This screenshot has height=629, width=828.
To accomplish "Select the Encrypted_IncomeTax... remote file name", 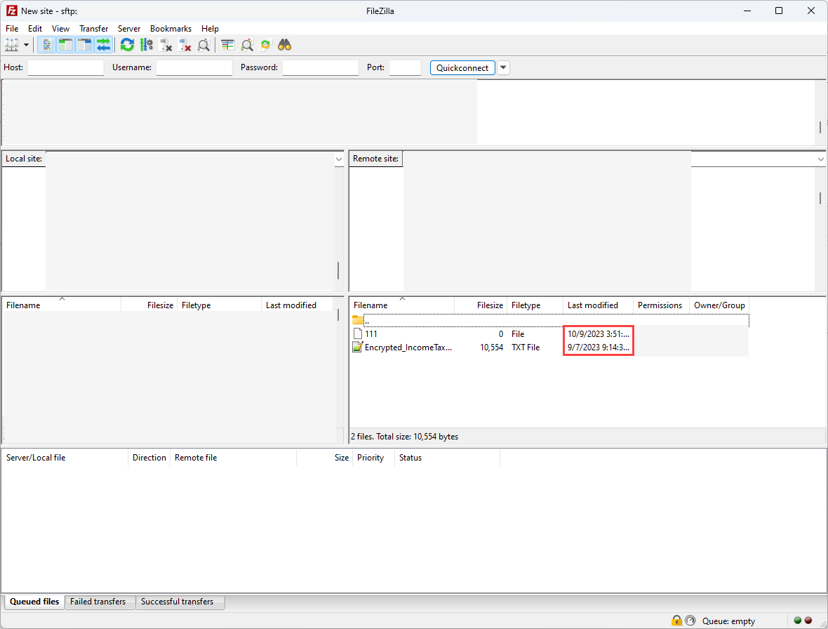I will pyautogui.click(x=408, y=347).
